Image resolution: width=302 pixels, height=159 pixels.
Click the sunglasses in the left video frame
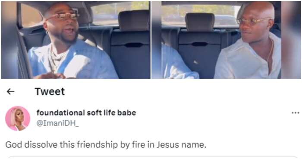coord(63,16)
